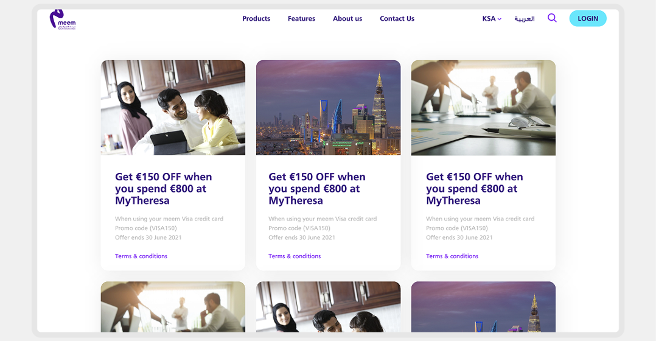The height and width of the screenshot is (341, 656).
Task: Click the office meeting image in top row
Action: pos(483,108)
